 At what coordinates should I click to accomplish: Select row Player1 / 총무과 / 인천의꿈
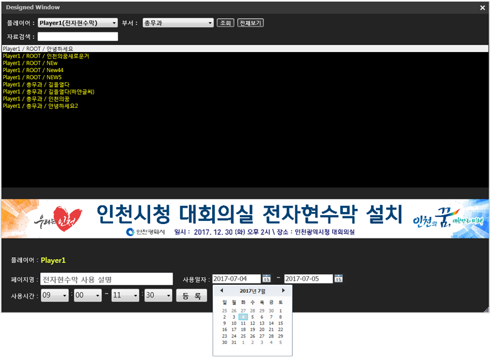coord(245,99)
